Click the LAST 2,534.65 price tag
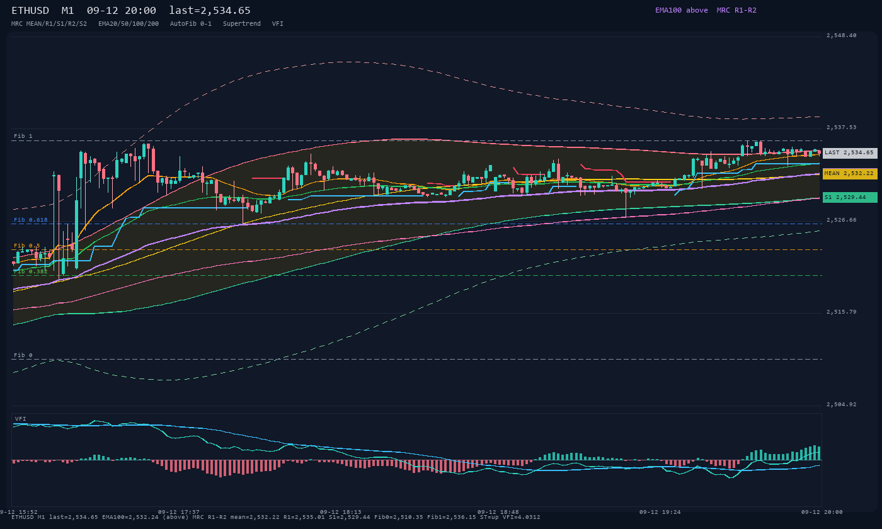Screen dimensions: 882x529 click(850, 153)
